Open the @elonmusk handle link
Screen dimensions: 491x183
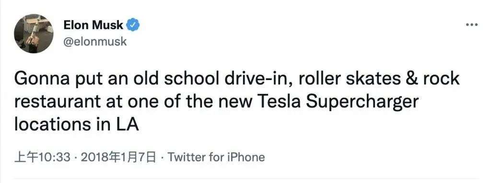tap(95, 41)
